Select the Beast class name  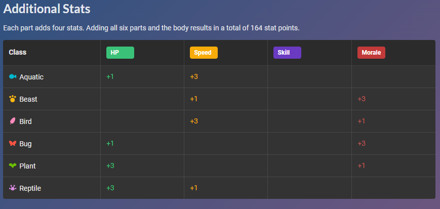click(x=28, y=99)
